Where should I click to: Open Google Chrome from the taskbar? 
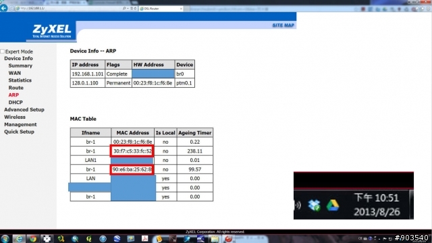(x=33, y=238)
